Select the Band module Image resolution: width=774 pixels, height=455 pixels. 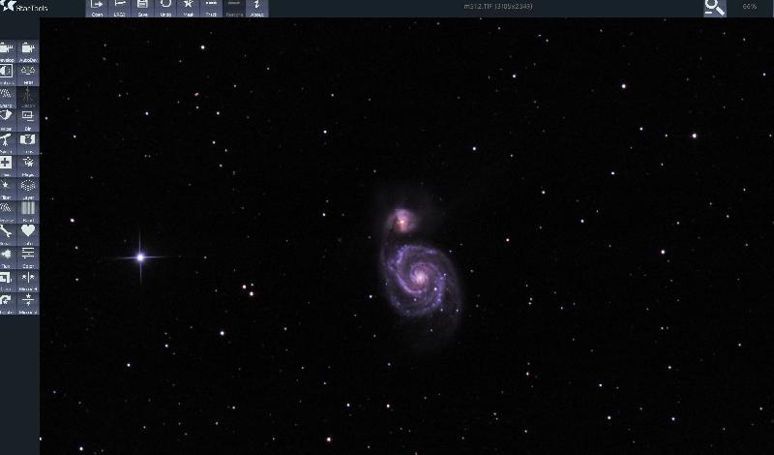28,212
